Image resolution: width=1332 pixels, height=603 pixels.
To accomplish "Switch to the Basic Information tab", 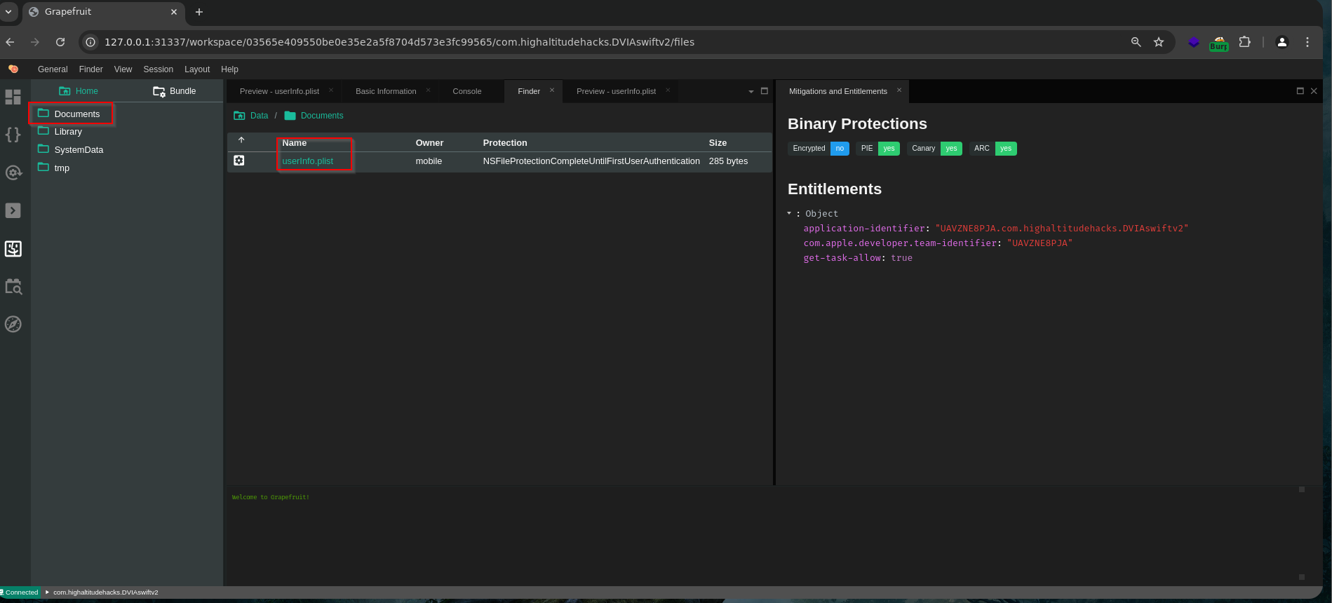I will click(386, 91).
